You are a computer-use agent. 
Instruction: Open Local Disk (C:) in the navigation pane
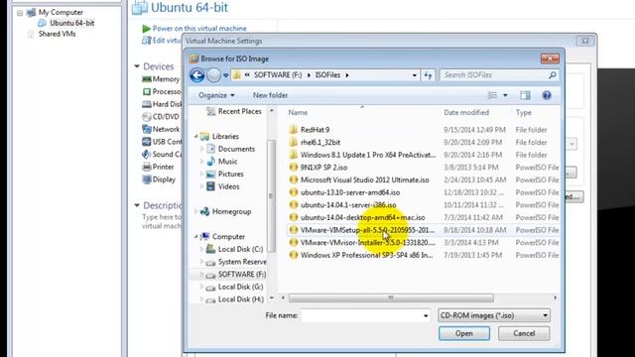pos(234,249)
